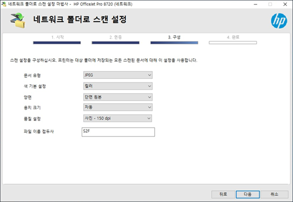Viewport: 293px width, 202px height.
Task: Click the 품질 설정 label
Action: pyautogui.click(x=32, y=119)
